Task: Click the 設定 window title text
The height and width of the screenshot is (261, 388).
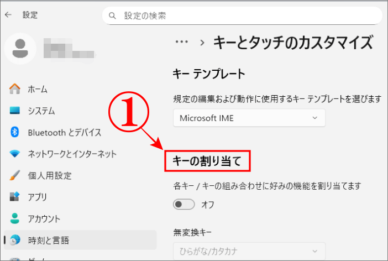Action: [x=30, y=15]
